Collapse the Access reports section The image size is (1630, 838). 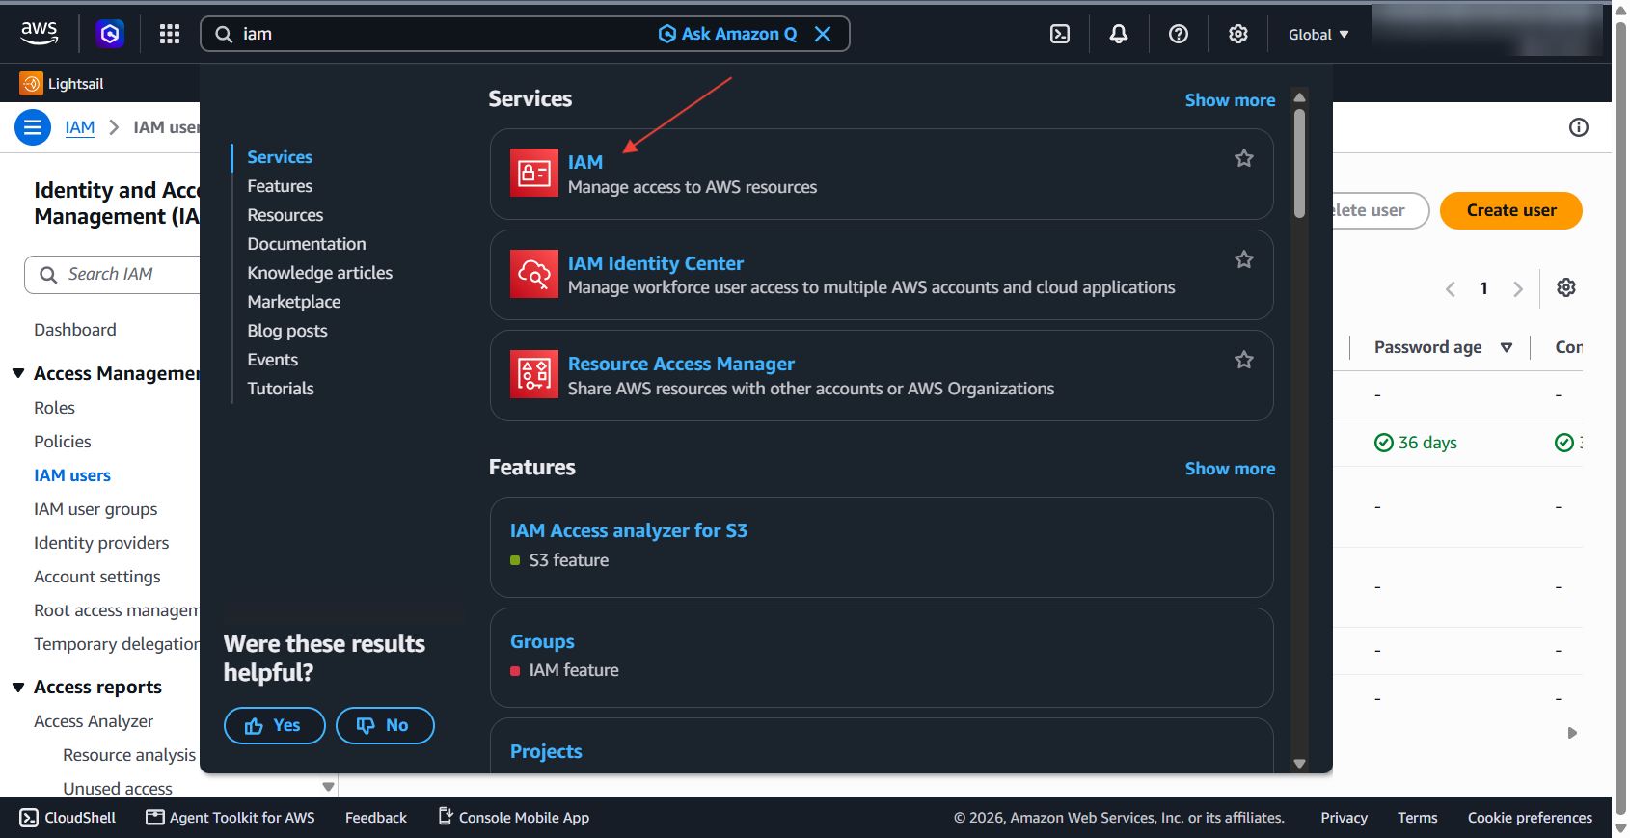[x=18, y=688]
